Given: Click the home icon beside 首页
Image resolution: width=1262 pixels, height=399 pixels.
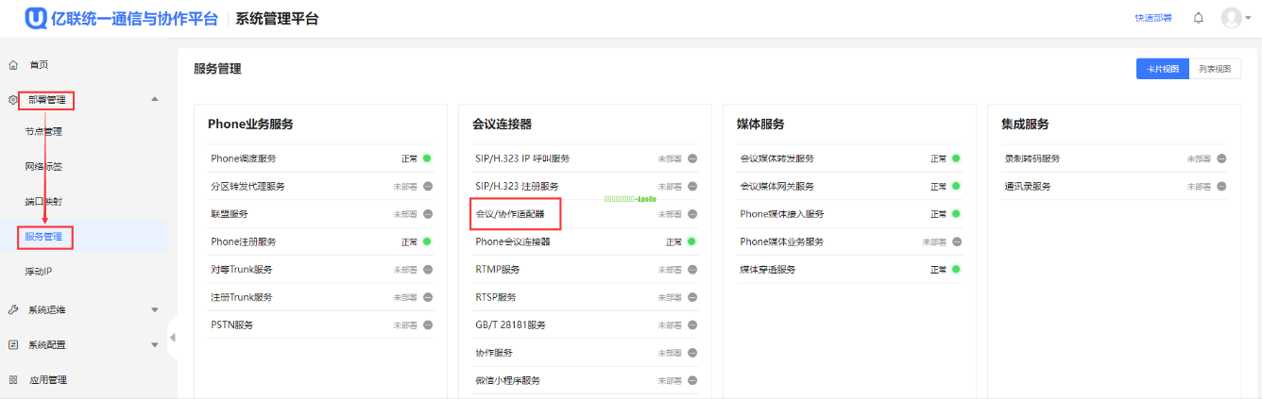Looking at the screenshot, I should click(x=13, y=65).
